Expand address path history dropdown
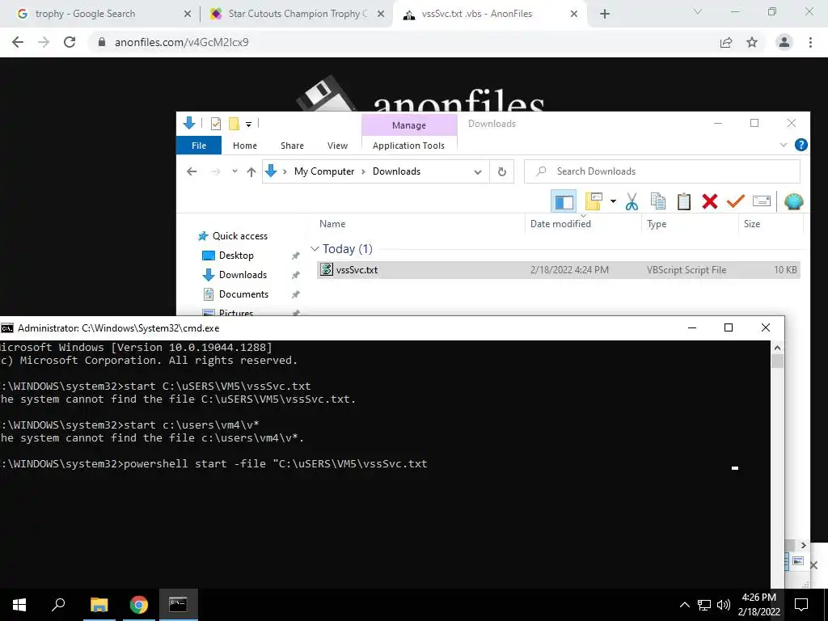 [477, 171]
